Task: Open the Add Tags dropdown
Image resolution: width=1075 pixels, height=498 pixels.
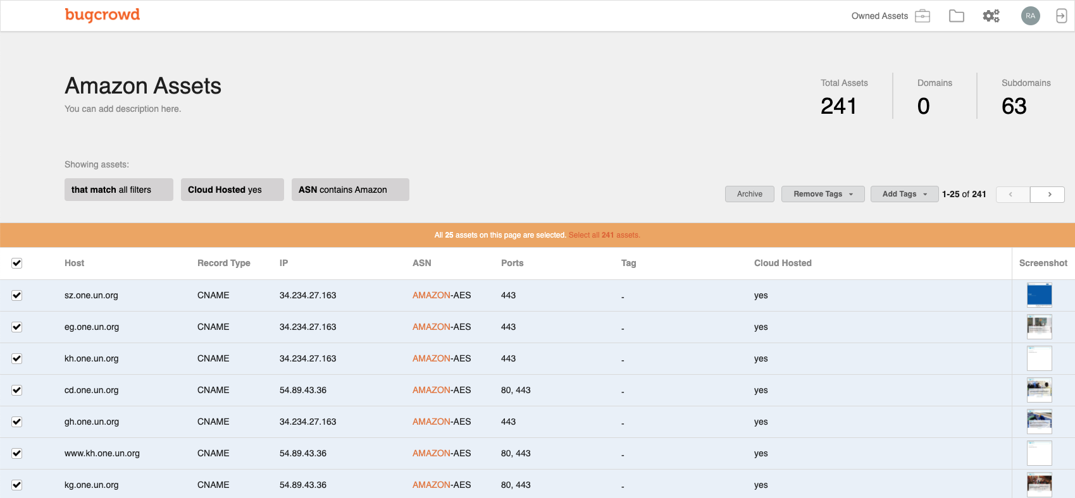Action: click(904, 194)
